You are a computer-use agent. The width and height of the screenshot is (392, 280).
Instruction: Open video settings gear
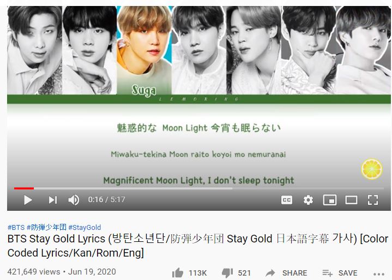308,200
